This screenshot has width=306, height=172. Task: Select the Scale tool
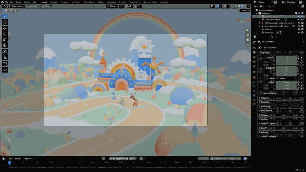tap(5, 40)
